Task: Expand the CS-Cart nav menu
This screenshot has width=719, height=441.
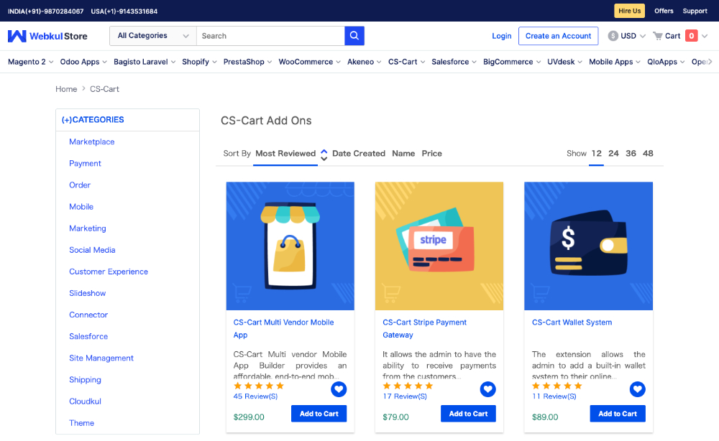Action: pyautogui.click(x=407, y=62)
